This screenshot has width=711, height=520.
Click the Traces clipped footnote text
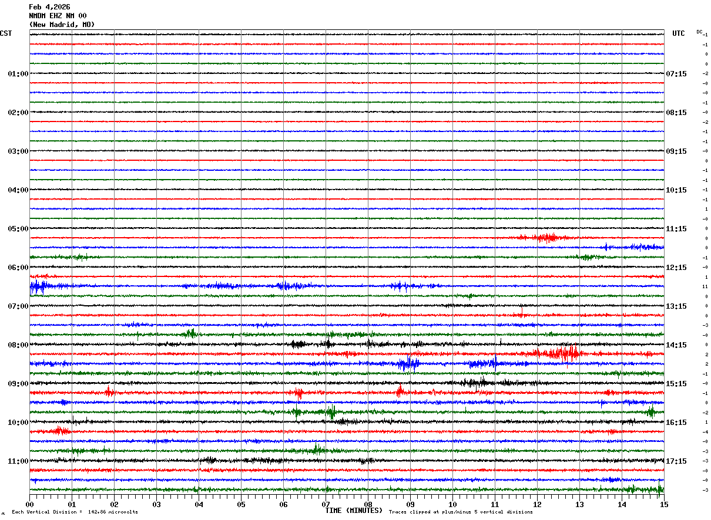pyautogui.click(x=461, y=512)
